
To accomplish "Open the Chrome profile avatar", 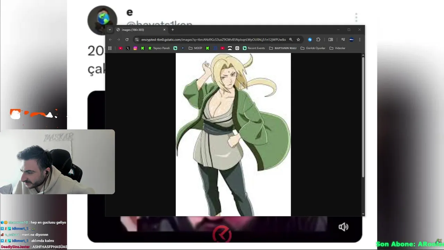I will pyautogui.click(x=351, y=40).
